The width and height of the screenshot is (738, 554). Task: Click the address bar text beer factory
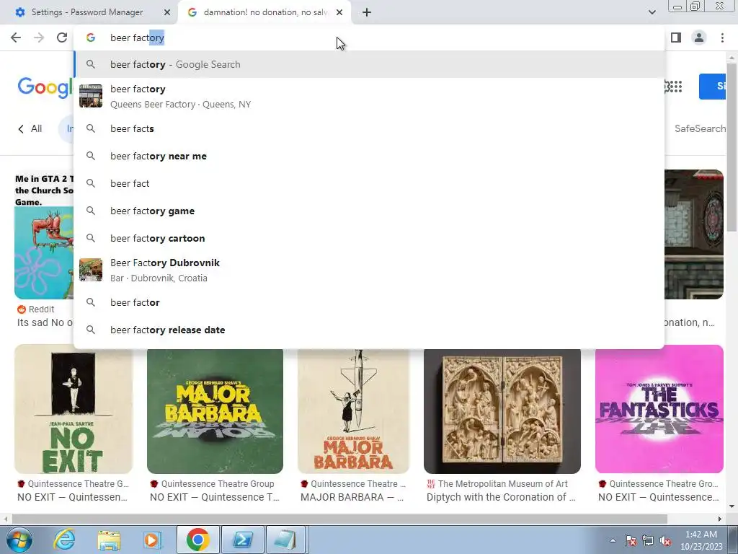pos(137,38)
